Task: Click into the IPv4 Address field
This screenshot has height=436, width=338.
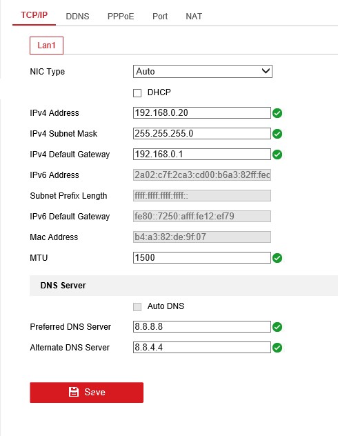Action: click(202, 113)
